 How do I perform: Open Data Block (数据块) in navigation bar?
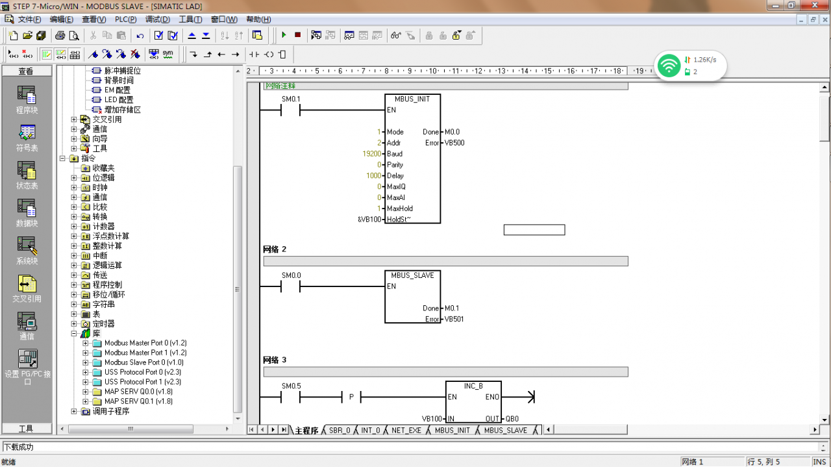coord(27,212)
